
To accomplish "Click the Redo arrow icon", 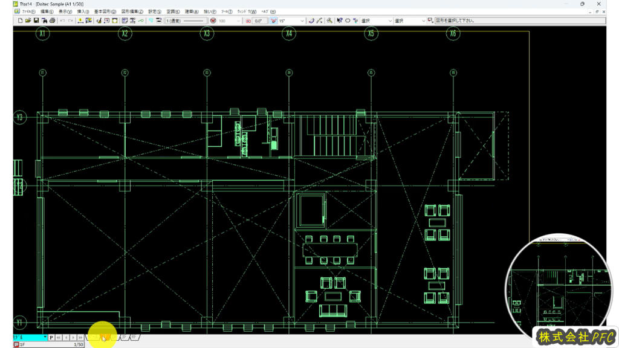I will click(x=70, y=21).
